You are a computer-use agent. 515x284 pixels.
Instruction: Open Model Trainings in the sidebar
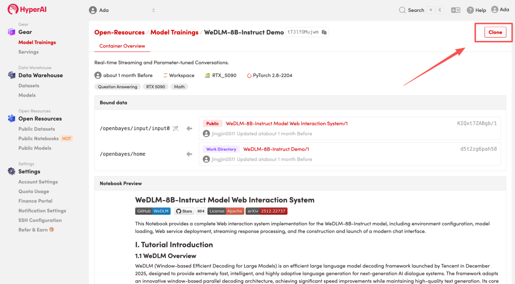coord(37,42)
